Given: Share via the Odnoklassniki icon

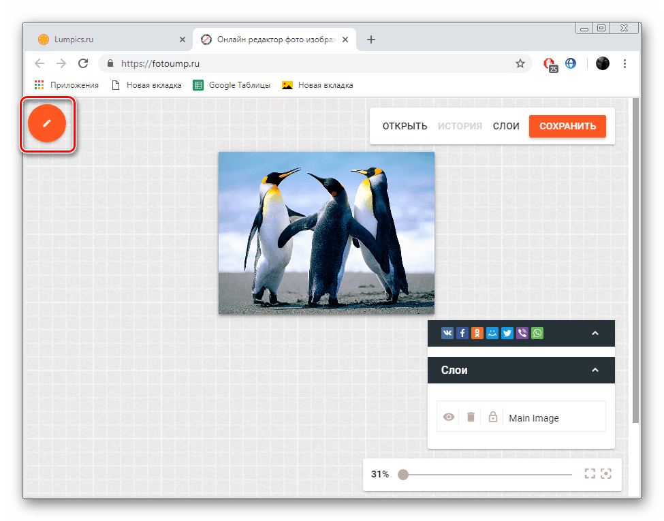Looking at the screenshot, I should (x=477, y=333).
